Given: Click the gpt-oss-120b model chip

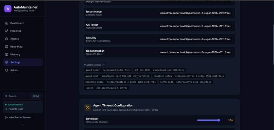Looking at the screenshot, I should coord(159,70).
